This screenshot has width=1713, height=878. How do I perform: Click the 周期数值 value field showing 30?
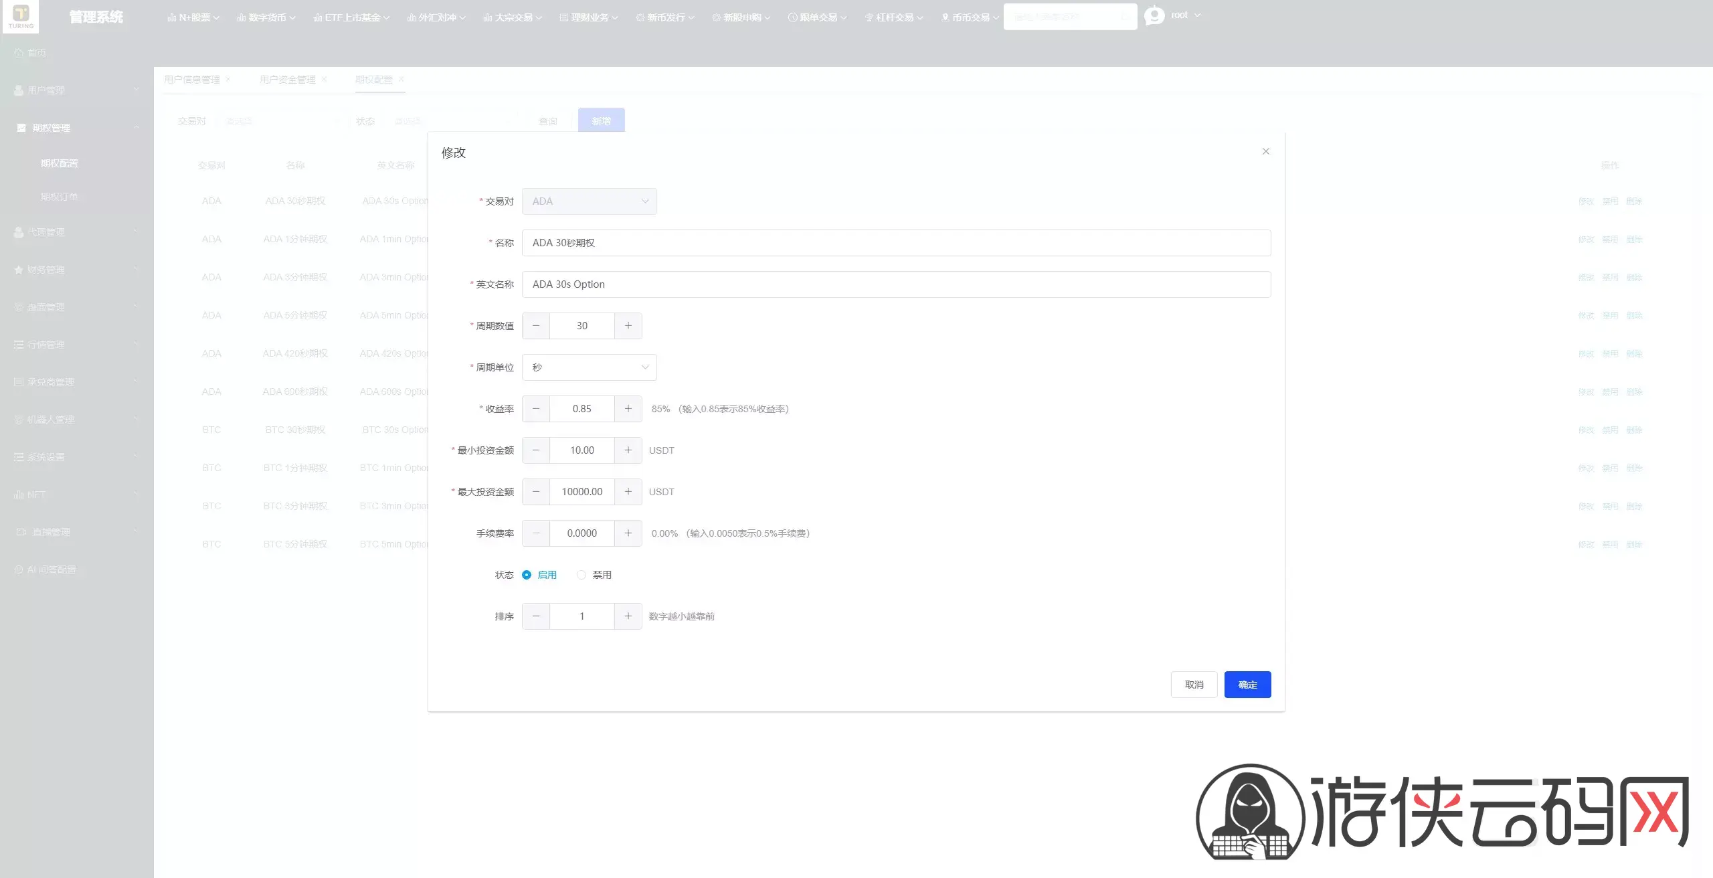(582, 326)
